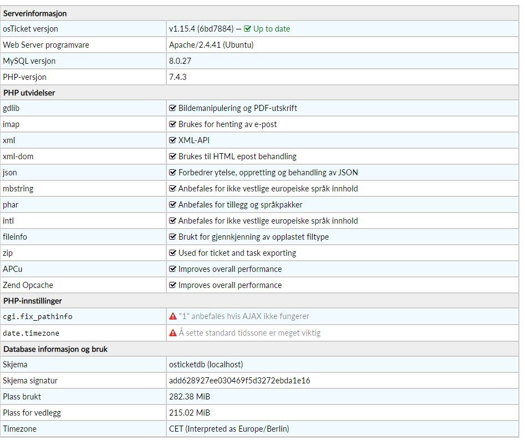Click the PHP-innstillinger header row
The width and height of the screenshot is (525, 440).
tap(259, 301)
